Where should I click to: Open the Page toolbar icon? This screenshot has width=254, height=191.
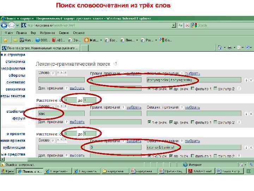pos(239,47)
